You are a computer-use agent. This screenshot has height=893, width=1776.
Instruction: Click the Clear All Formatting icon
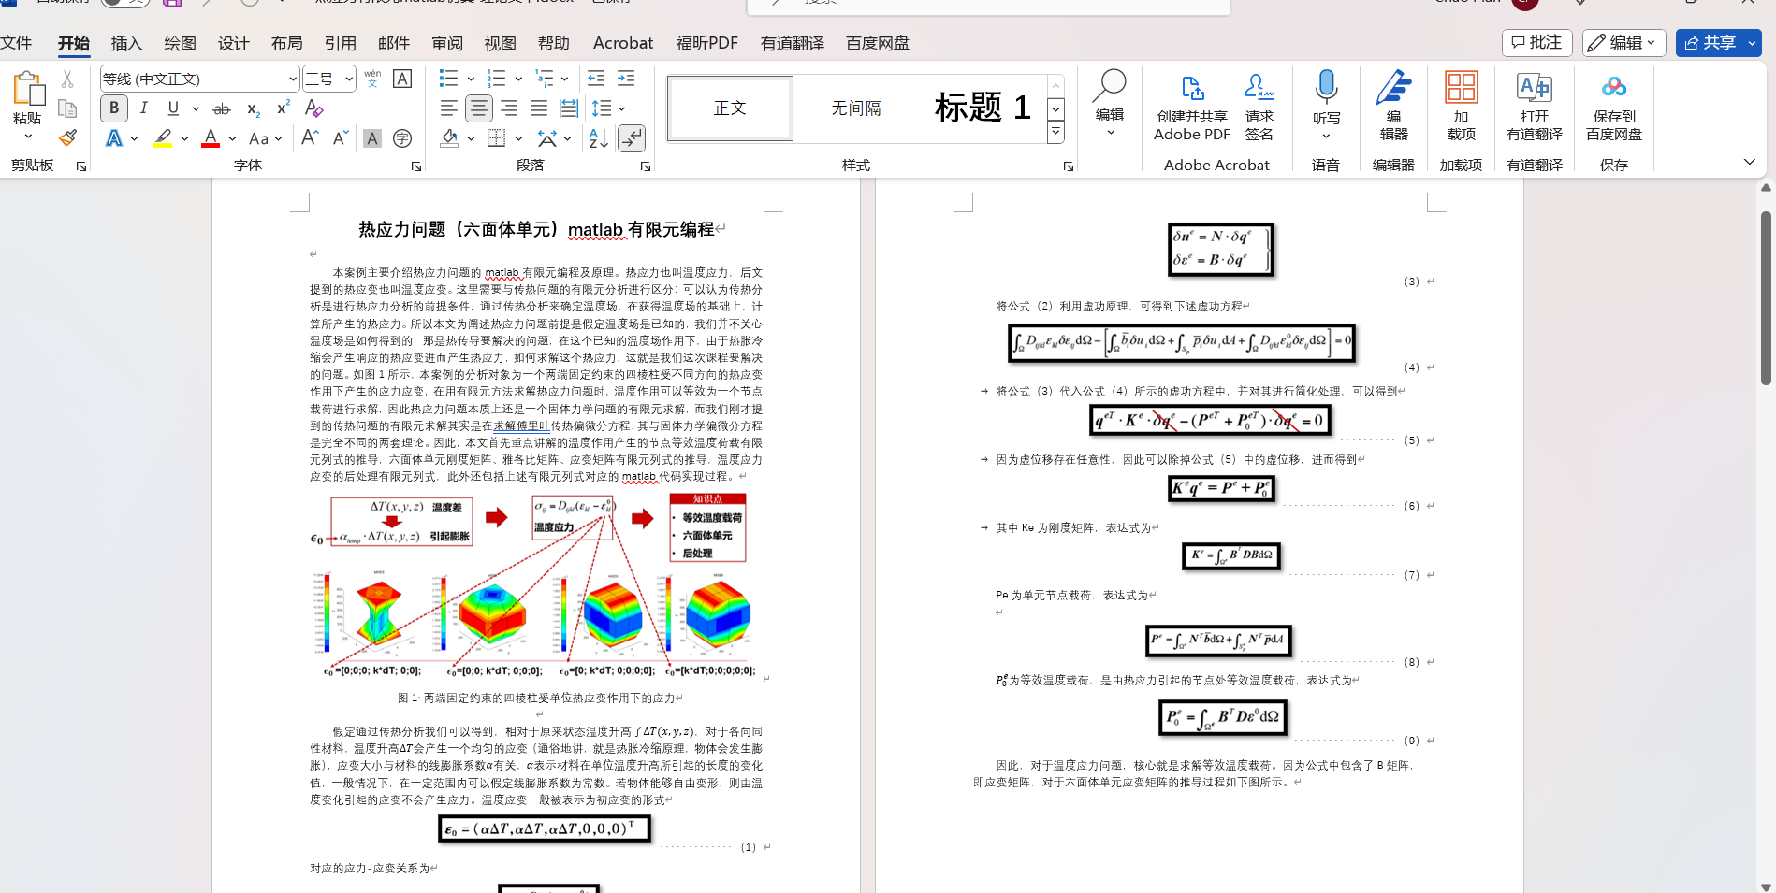click(x=313, y=108)
